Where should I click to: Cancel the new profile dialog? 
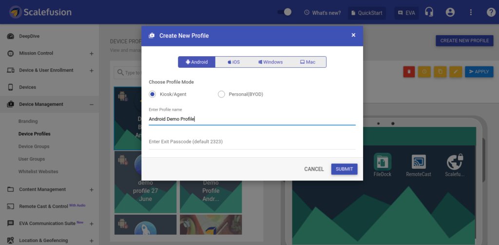[x=314, y=169]
